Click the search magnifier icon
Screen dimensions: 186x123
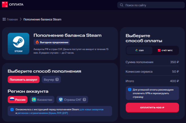point(121,5)
